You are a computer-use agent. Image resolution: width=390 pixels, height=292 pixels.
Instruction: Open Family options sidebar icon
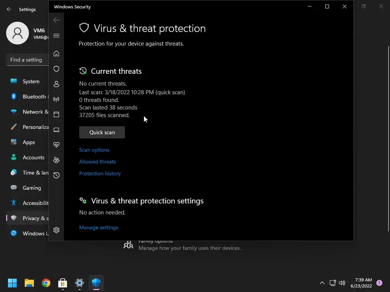click(56, 160)
